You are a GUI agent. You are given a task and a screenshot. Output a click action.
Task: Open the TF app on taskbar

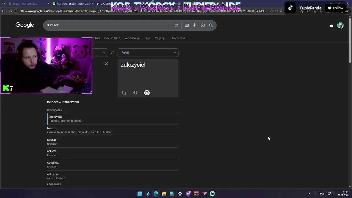click(x=204, y=194)
